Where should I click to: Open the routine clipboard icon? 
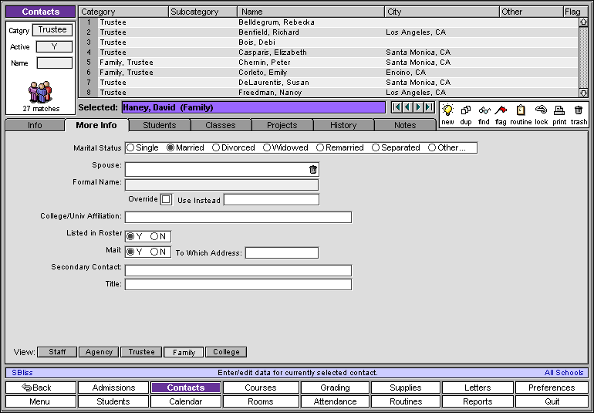tap(521, 110)
